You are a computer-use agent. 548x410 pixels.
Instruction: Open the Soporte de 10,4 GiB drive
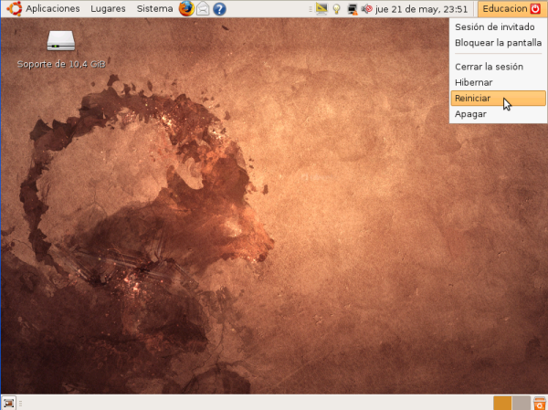tap(60, 41)
